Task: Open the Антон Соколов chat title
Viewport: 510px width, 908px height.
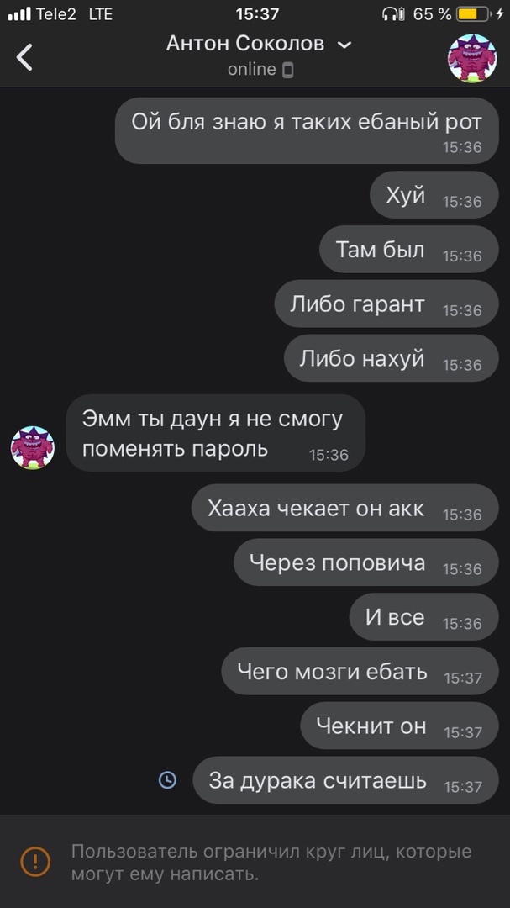Action: pyautogui.click(x=244, y=44)
